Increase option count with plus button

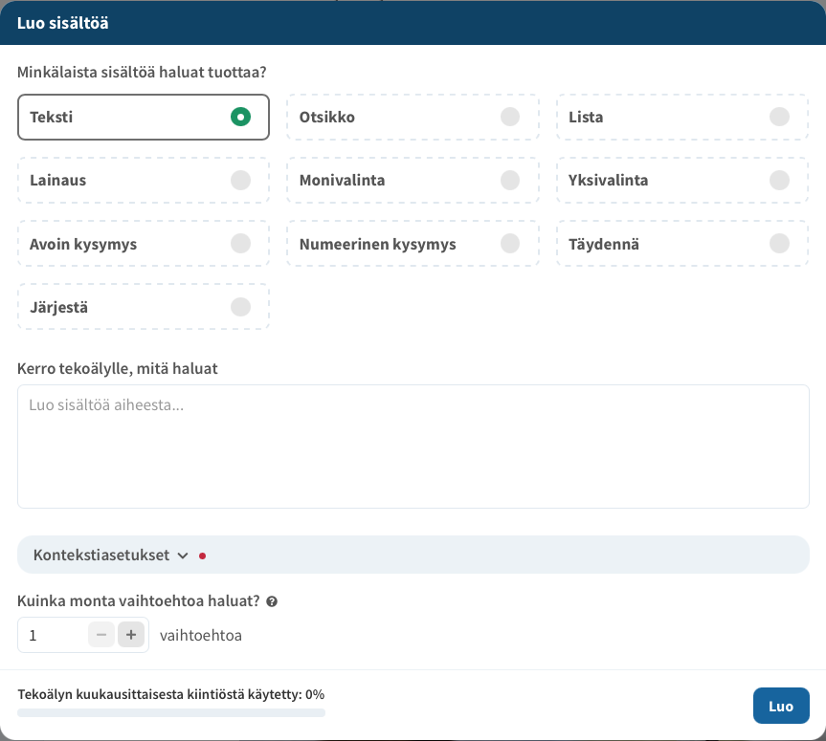click(131, 634)
